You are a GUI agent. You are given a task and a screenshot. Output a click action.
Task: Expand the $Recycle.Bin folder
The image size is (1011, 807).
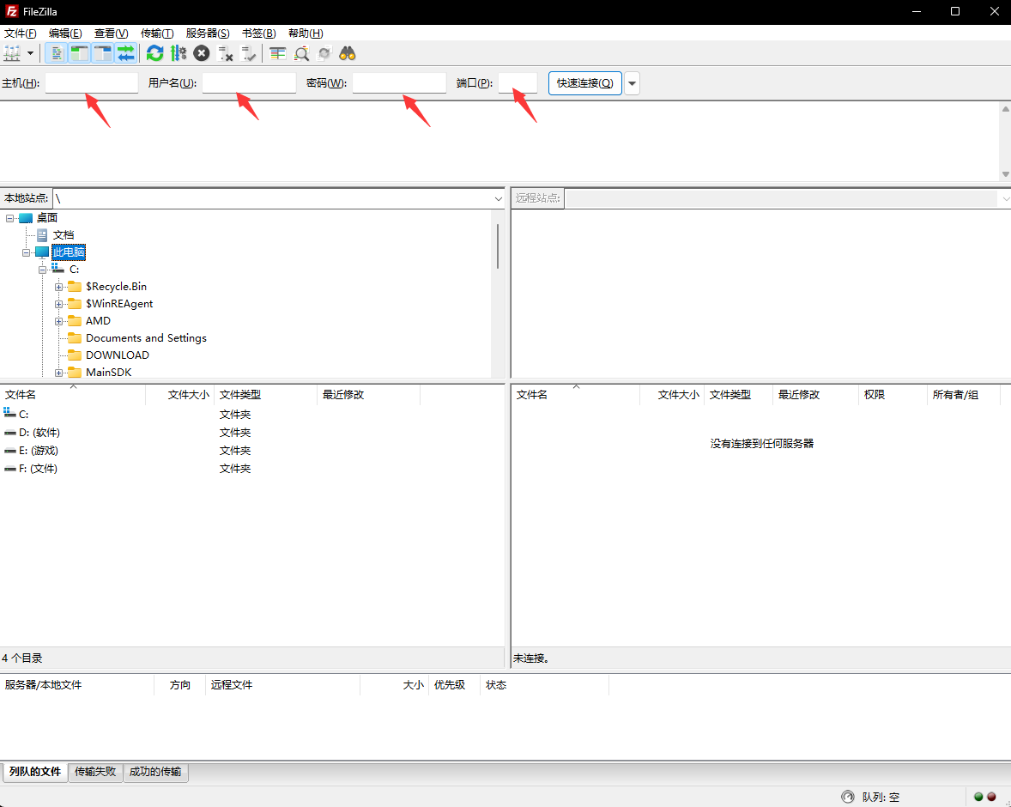coord(58,287)
